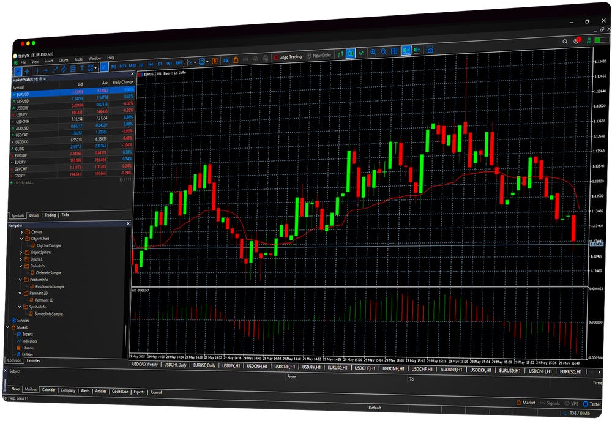Switch chart to line chart style
Viewport: 612px width, 421px height.
pos(362,53)
